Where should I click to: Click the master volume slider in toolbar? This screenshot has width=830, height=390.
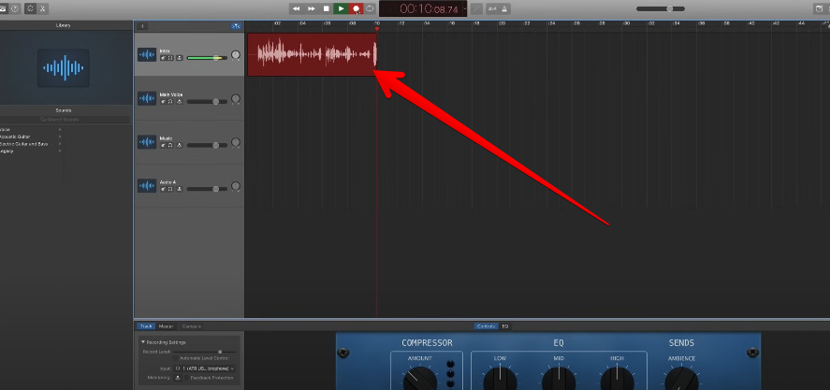[667, 8]
